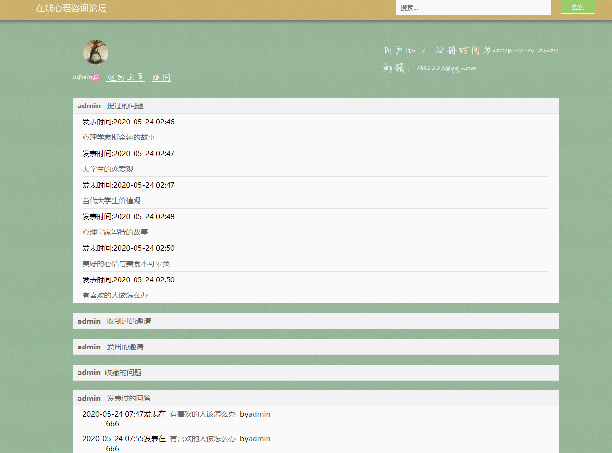Click inside the 搜索 input field
Screen dimensions: 612x453
473,7
